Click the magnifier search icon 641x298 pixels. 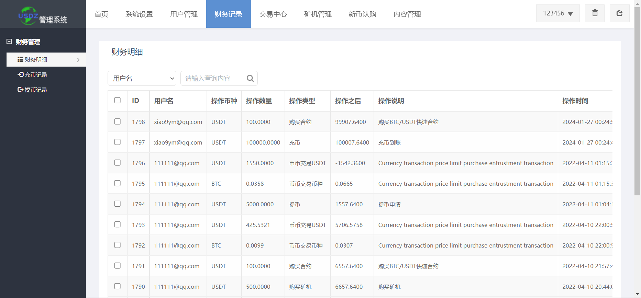(x=250, y=78)
